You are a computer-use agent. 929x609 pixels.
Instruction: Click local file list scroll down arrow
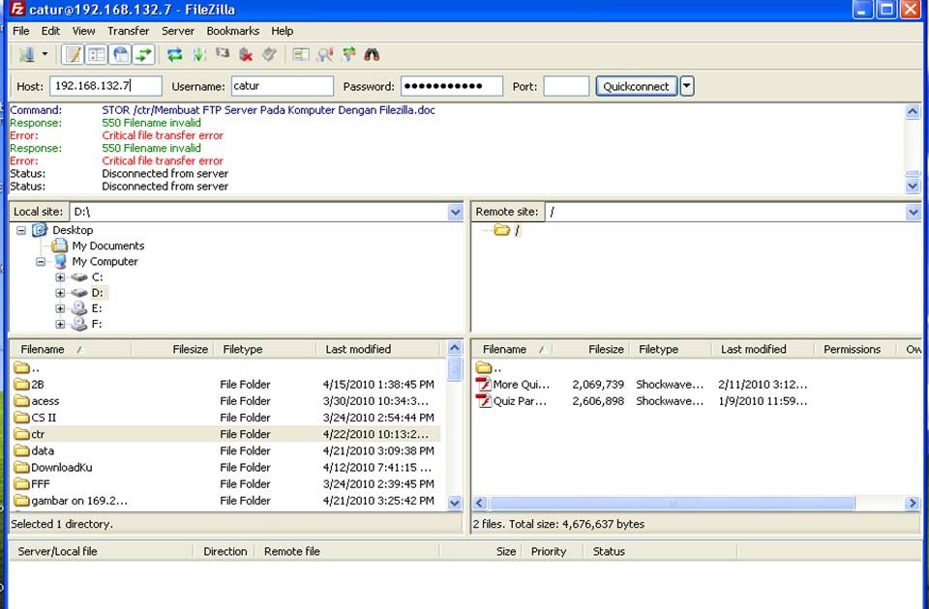455,503
